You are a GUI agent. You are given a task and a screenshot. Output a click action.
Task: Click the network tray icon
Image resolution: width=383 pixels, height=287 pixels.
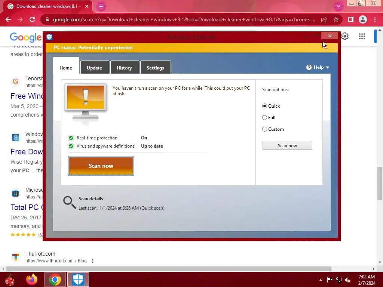[338, 280]
